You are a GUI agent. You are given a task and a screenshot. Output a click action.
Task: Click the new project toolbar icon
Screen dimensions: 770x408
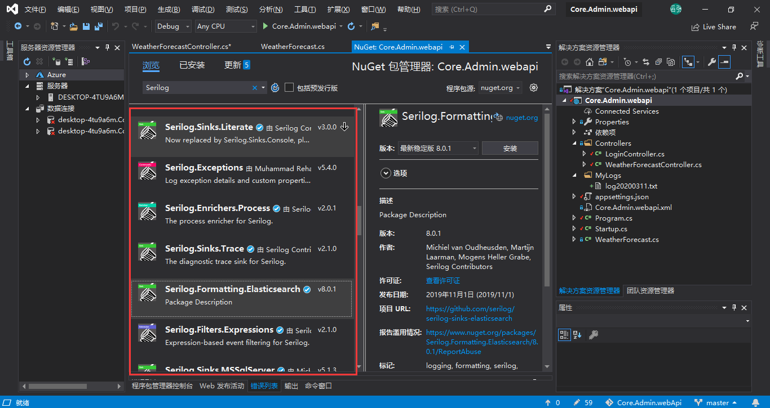coord(54,26)
